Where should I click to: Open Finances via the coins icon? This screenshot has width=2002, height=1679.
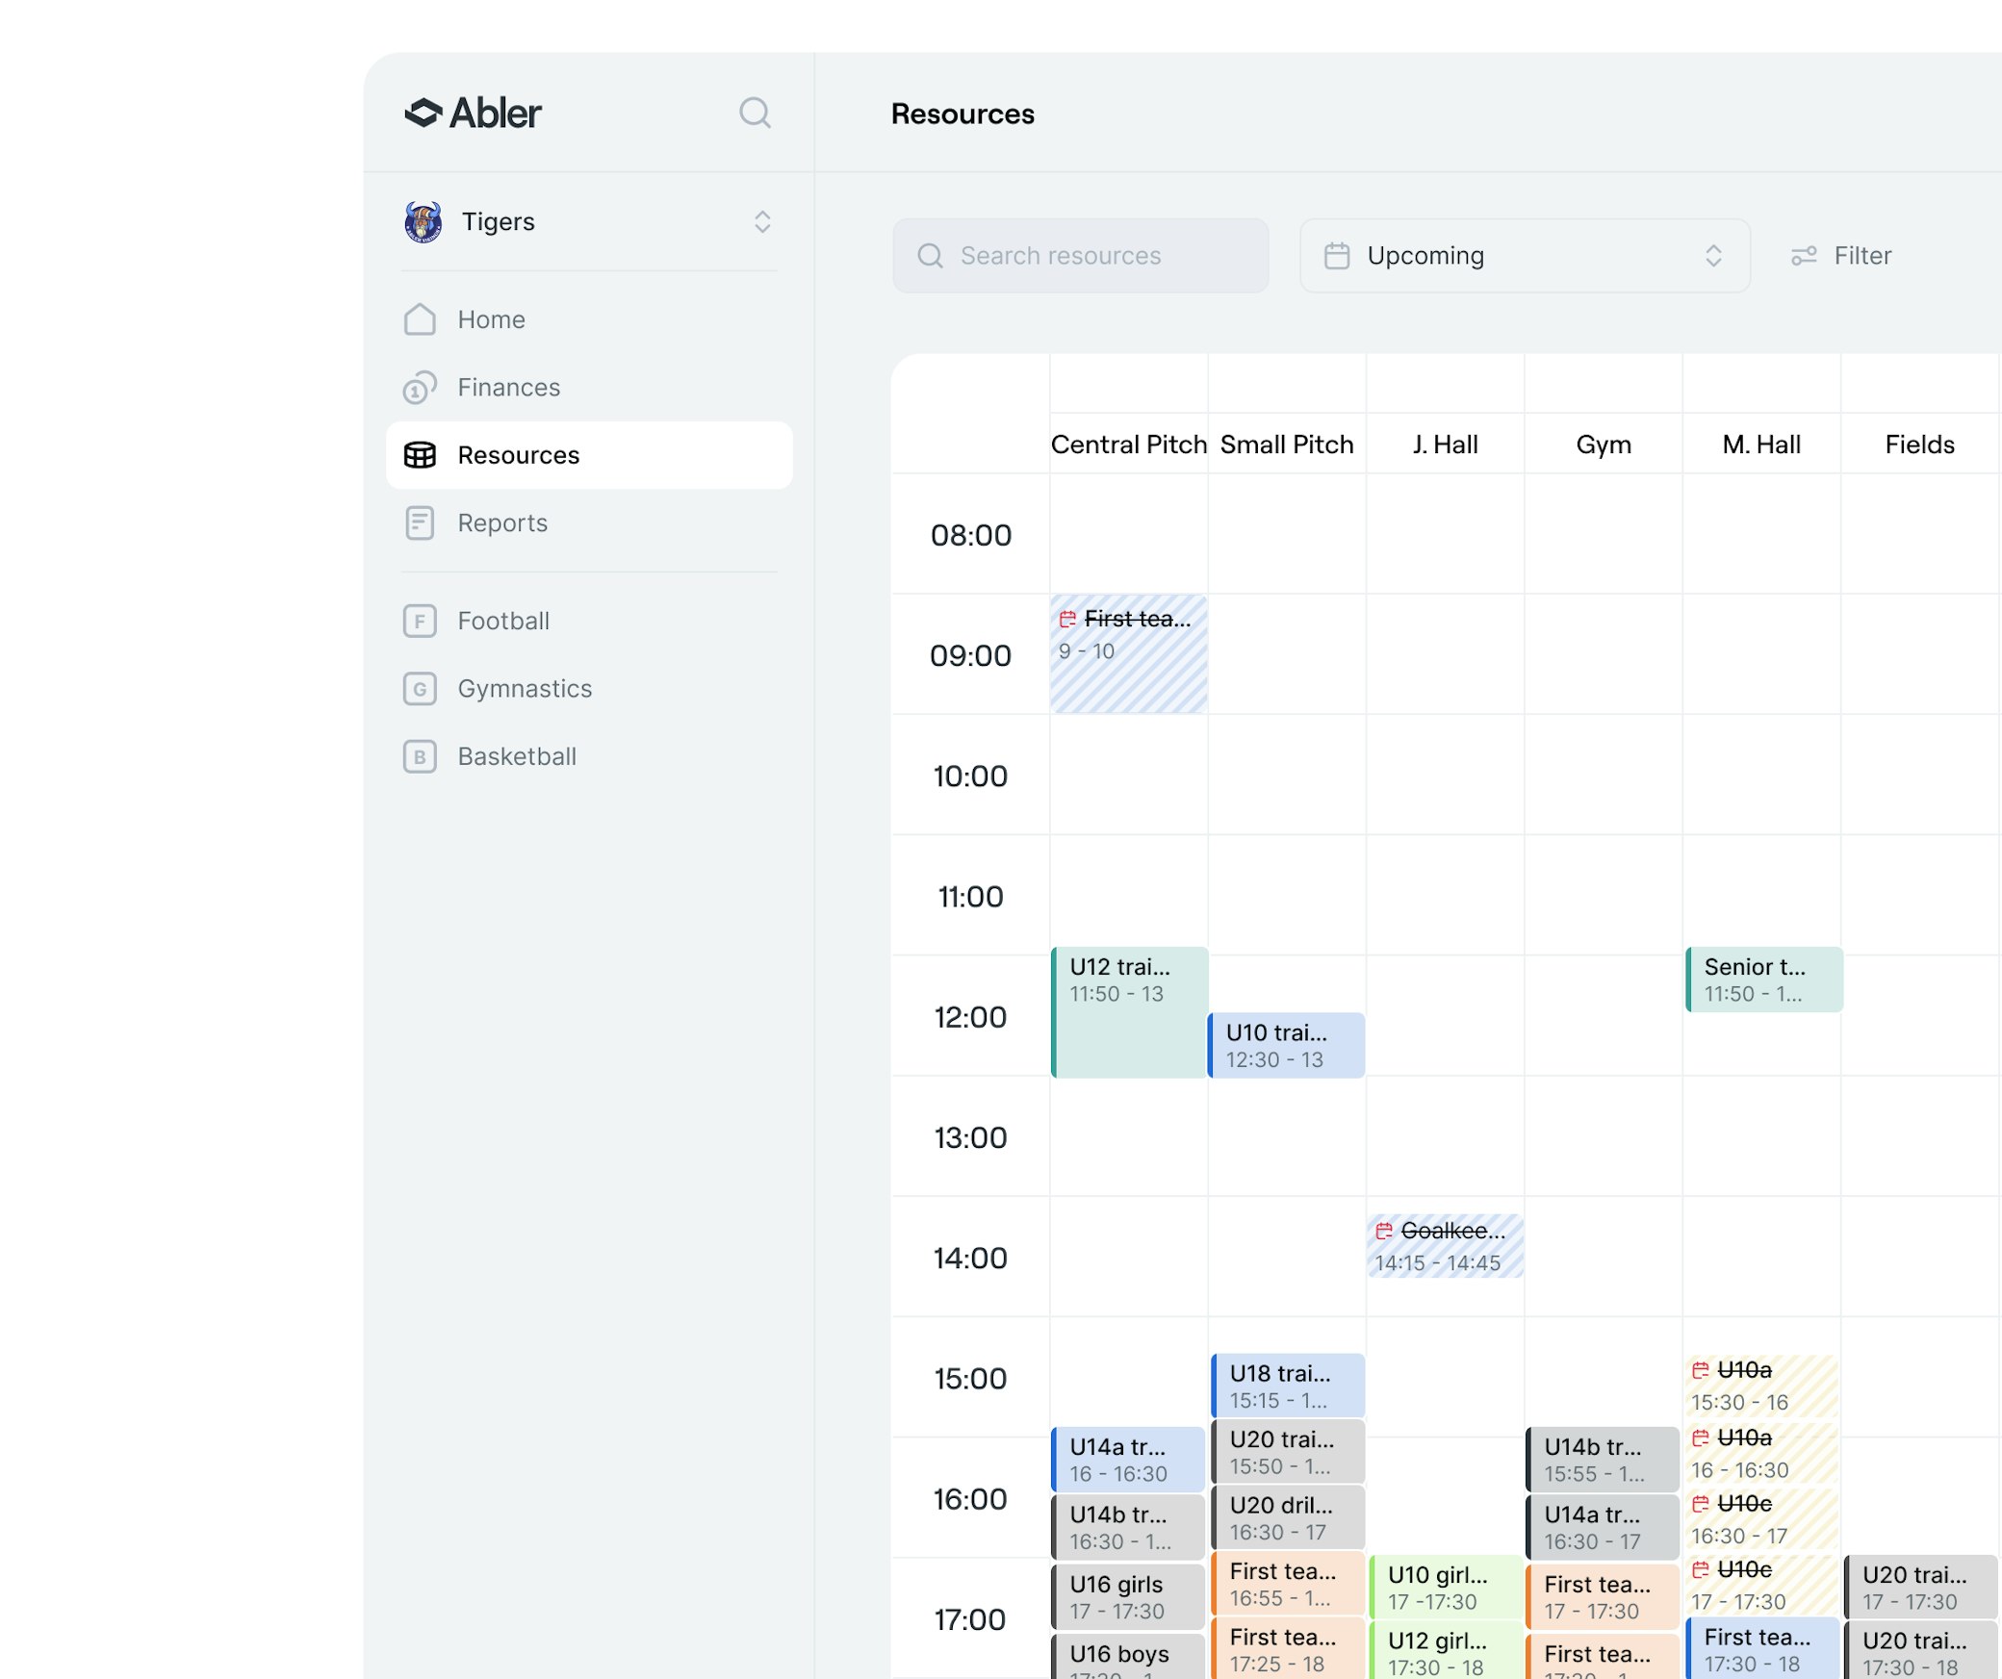click(420, 388)
